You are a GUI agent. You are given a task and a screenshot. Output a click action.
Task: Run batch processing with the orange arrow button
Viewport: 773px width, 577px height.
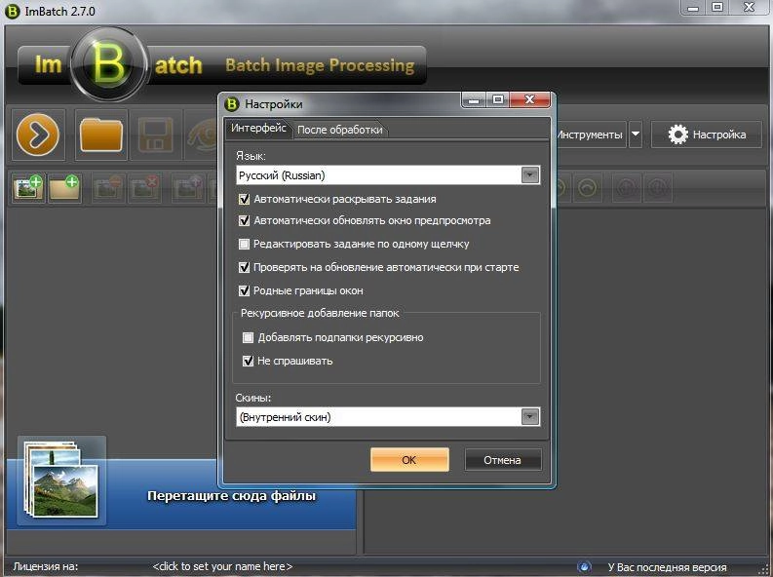[x=38, y=135]
